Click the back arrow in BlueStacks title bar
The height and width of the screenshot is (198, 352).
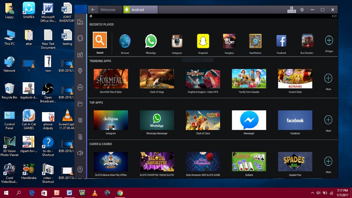[x=93, y=10]
